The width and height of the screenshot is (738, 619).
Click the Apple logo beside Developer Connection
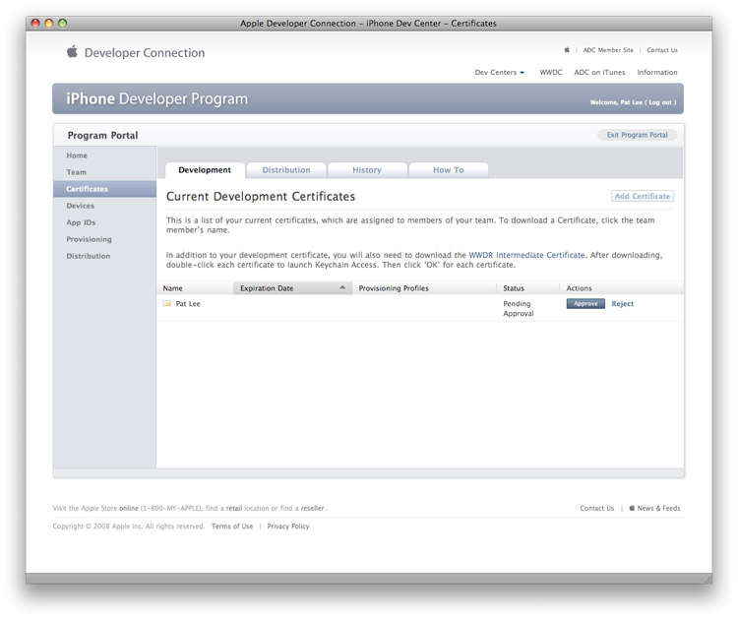pyautogui.click(x=72, y=51)
